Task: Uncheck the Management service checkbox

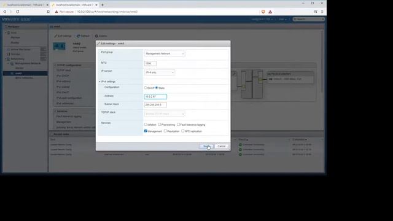Action: [146, 131]
